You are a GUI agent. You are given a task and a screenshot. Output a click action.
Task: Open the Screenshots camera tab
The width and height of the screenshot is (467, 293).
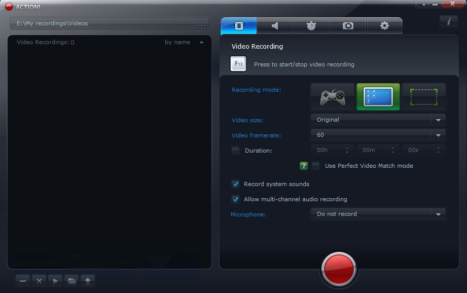tap(348, 26)
